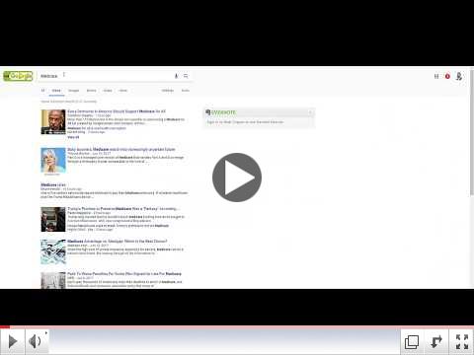Click the thumbnail of white-haired woman
474x355 pixels.
click(x=53, y=160)
